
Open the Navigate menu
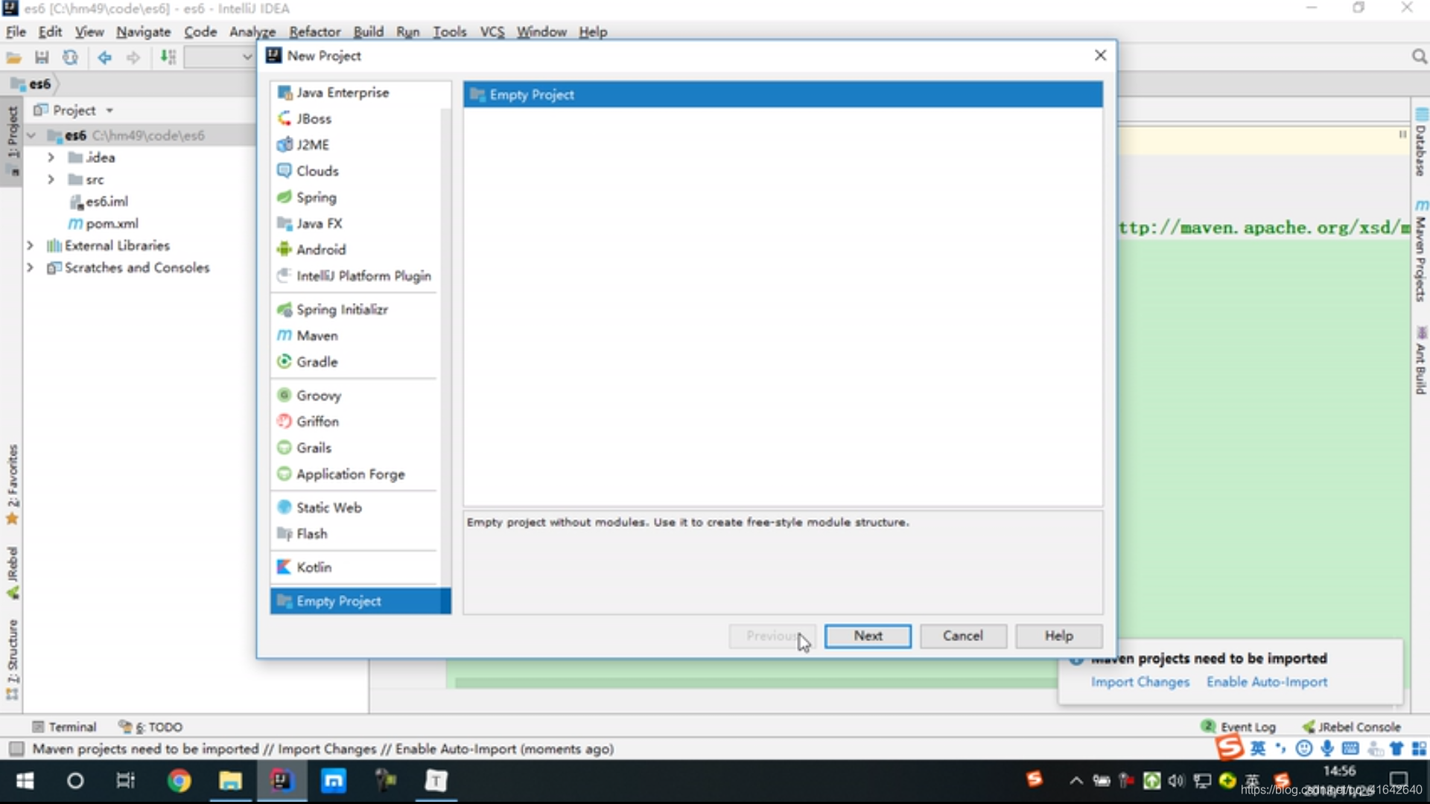coord(144,32)
